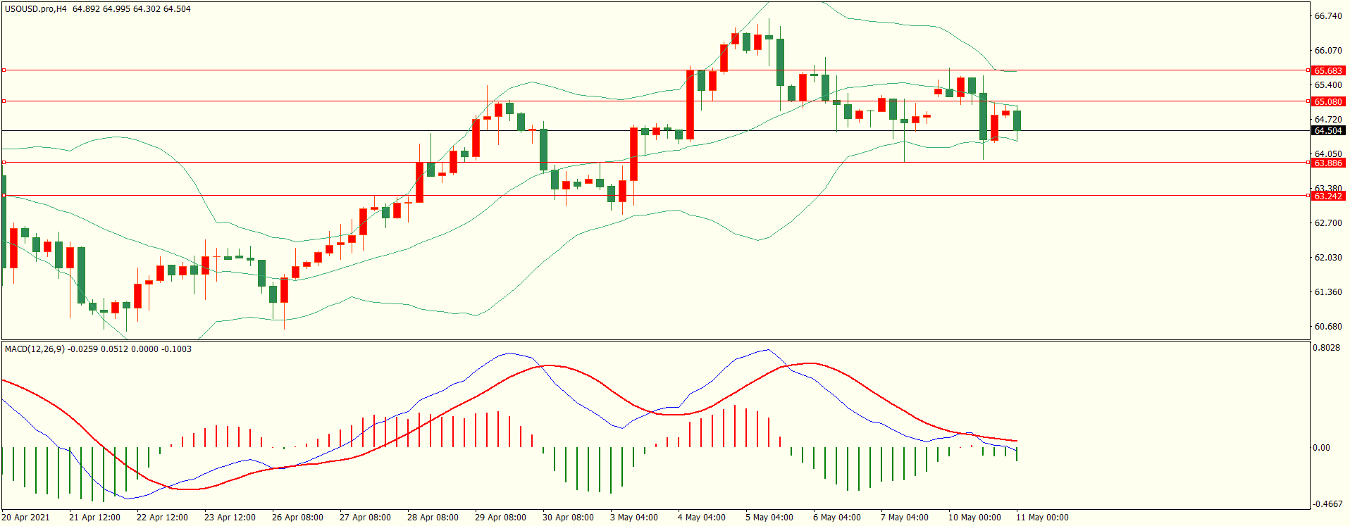Click the 28 Apr 08:00 time label
Viewport: 1350px width, 526px height.
click(x=432, y=518)
